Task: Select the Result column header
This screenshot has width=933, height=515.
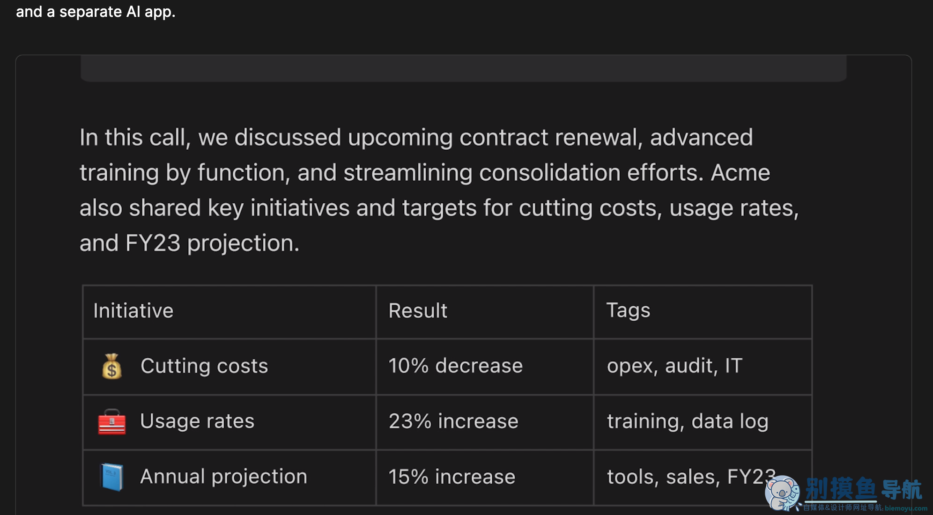Action: pos(485,312)
